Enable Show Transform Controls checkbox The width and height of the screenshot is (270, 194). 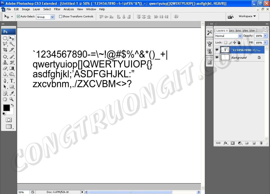click(x=60, y=17)
